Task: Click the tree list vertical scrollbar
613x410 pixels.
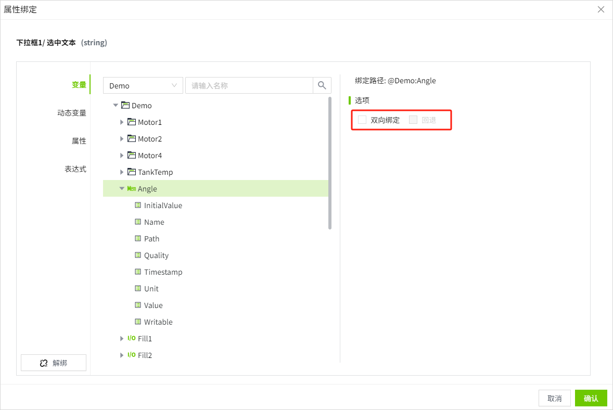Action: click(330, 162)
